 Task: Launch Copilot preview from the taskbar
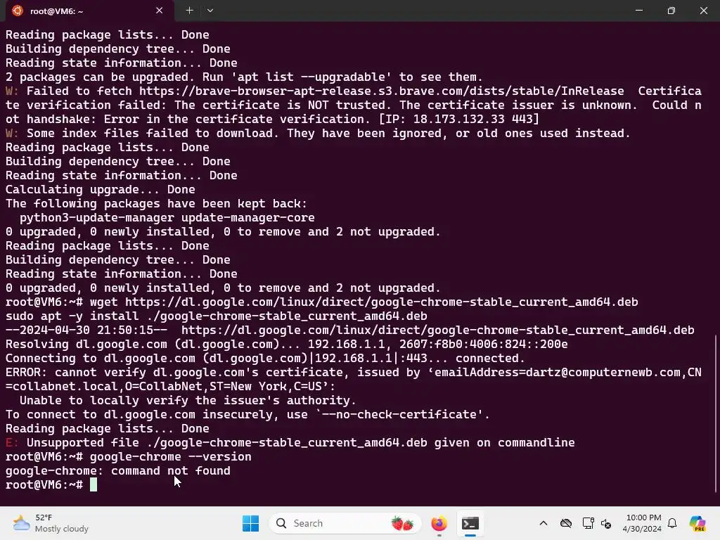pyautogui.click(x=697, y=523)
